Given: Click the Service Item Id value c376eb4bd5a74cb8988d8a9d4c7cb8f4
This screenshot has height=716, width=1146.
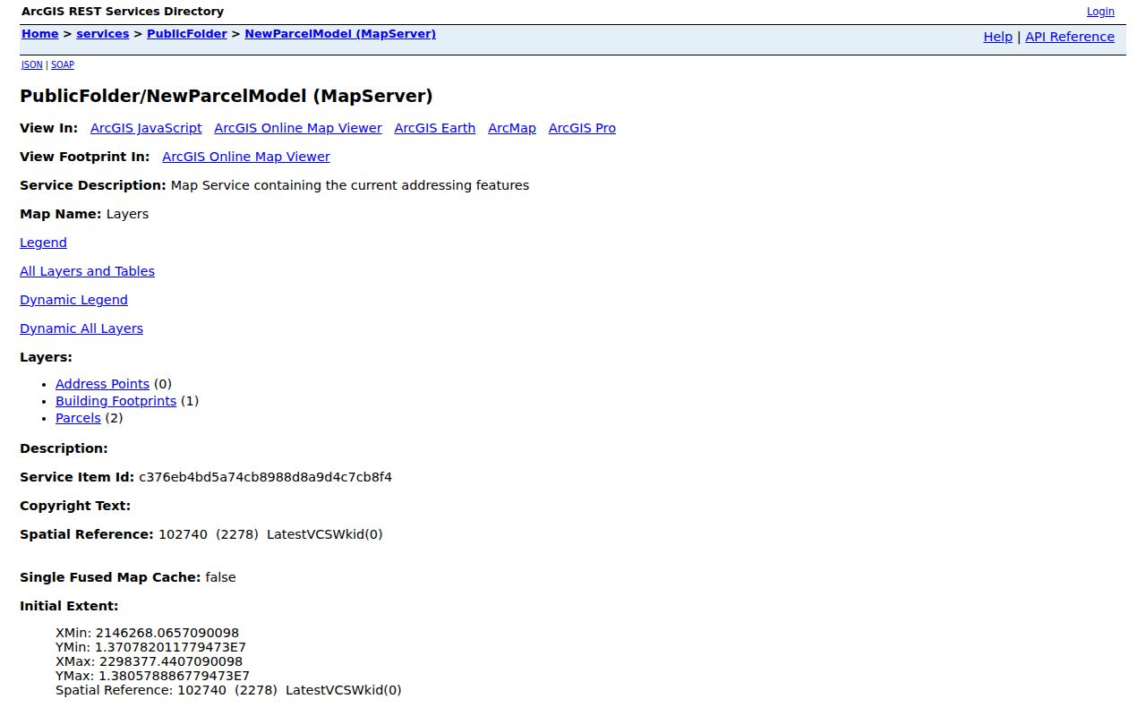Looking at the screenshot, I should point(265,477).
